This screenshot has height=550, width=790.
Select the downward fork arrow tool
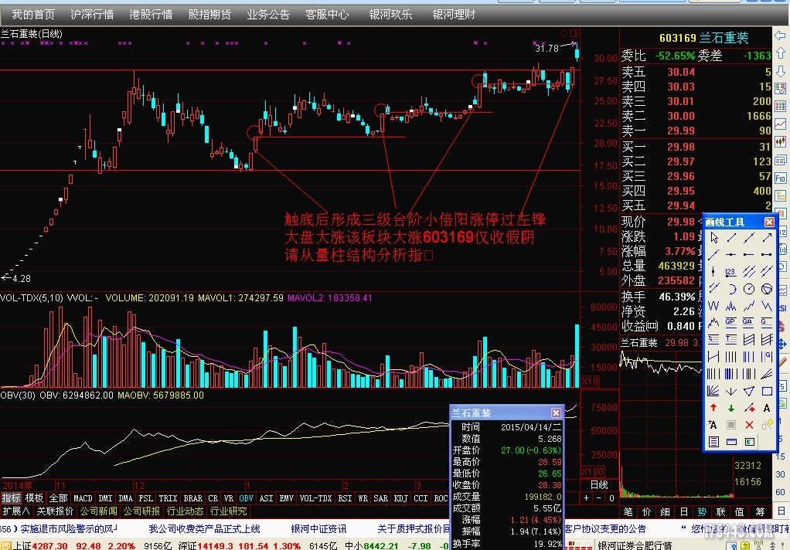731,391
